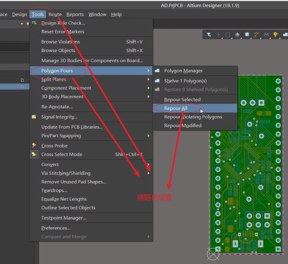Click the white document icon in side panel
Image resolution: width=288 pixels, height=264 pixels.
point(22,80)
